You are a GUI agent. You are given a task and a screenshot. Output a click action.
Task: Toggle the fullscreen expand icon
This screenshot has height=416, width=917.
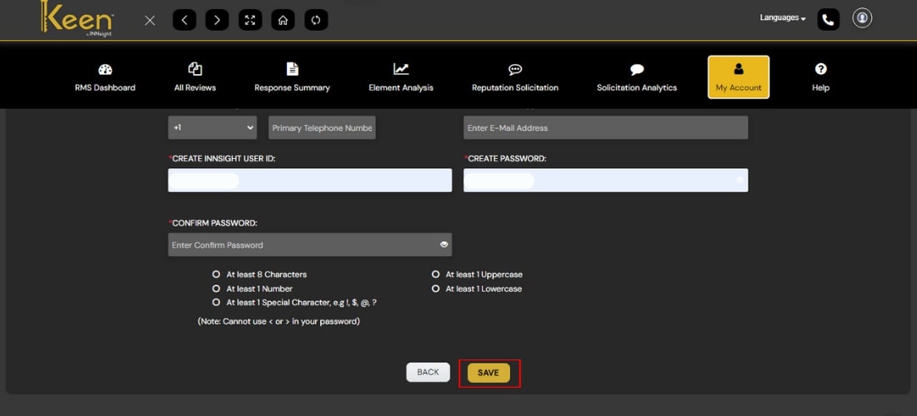click(250, 20)
